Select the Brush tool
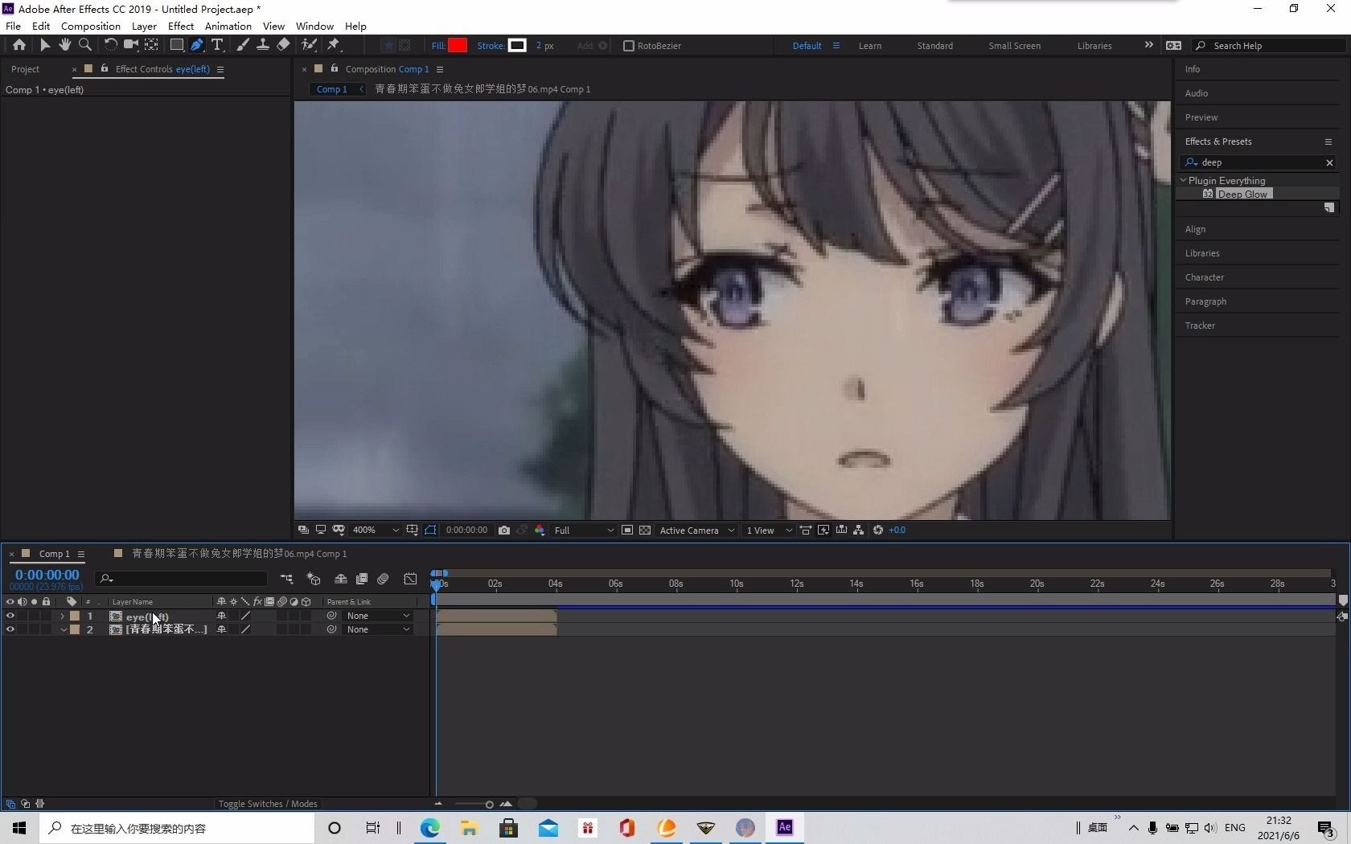 pyautogui.click(x=242, y=45)
